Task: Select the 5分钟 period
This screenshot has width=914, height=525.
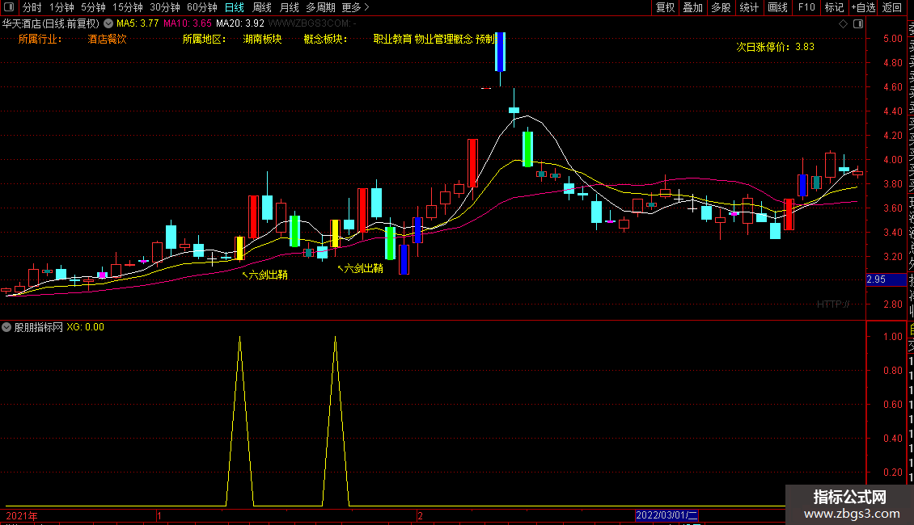Action: tap(93, 7)
